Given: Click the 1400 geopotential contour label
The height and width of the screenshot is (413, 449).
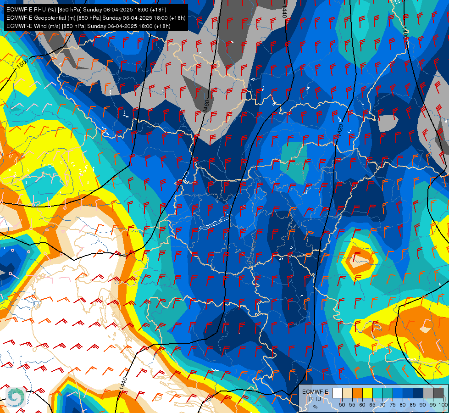Looking at the screenshot, I should pos(405,32).
